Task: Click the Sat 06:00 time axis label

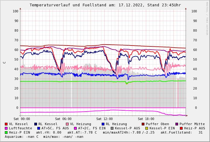Action: [63, 119]
